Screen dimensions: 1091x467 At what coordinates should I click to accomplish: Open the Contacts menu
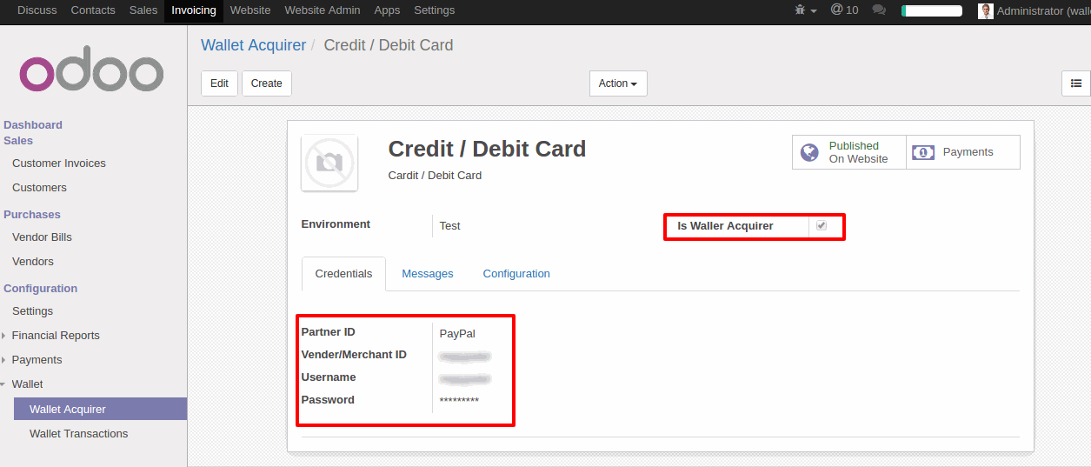[93, 10]
